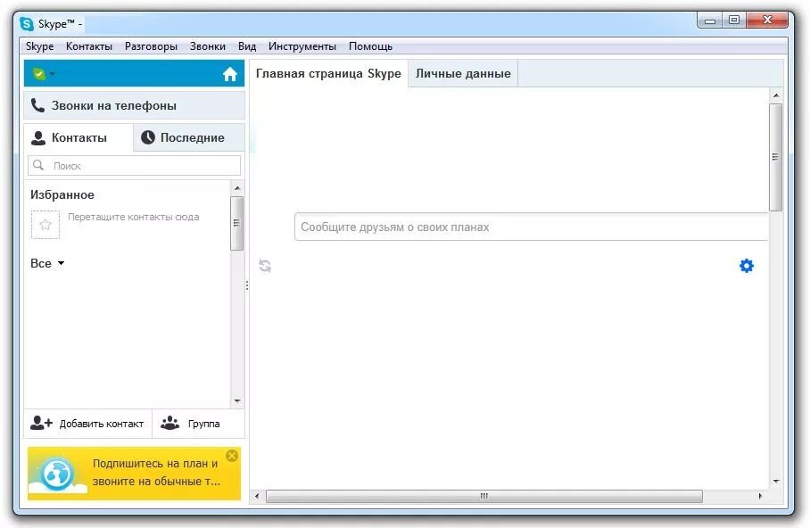Click the globe icon in yellow banner
The height and width of the screenshot is (528, 810).
57,474
